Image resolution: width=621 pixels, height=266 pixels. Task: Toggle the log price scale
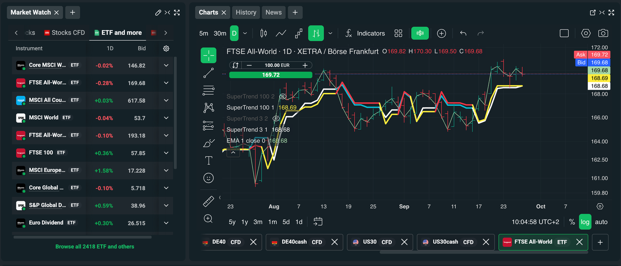point(585,222)
